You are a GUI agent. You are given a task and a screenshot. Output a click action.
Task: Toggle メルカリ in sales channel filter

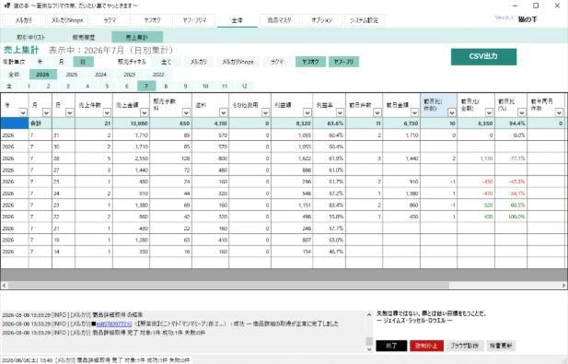199,62
